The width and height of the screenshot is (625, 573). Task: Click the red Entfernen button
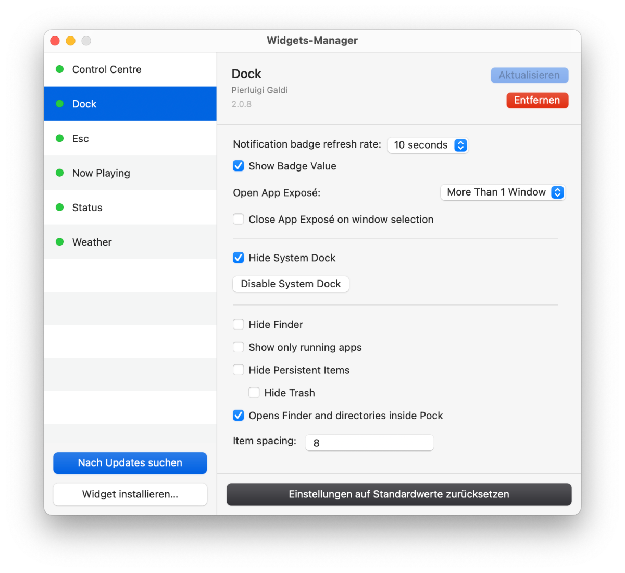(537, 100)
